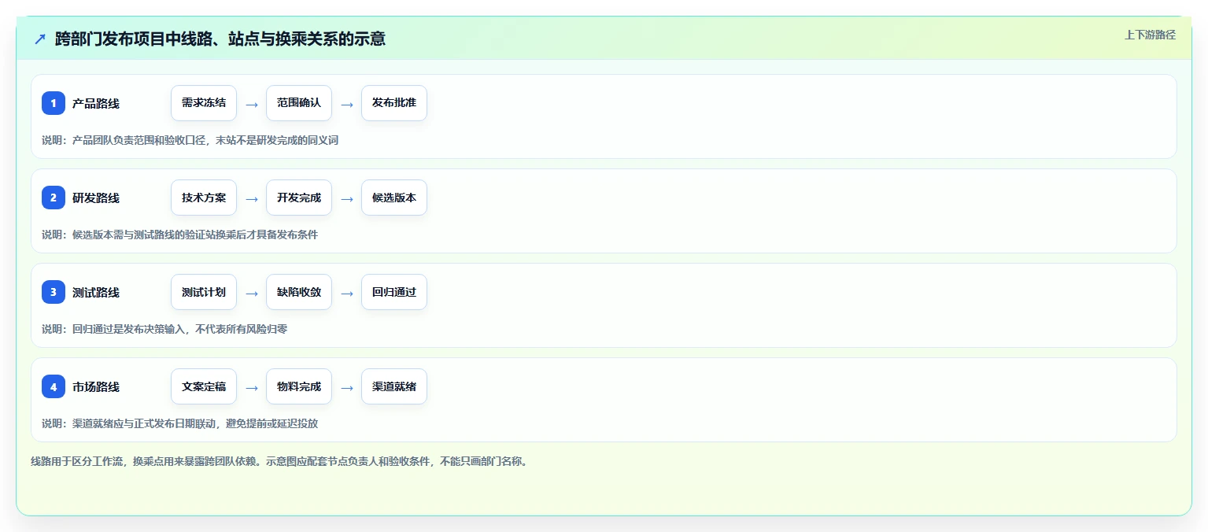Click the number 2 badge for 研发路线

(x=54, y=198)
